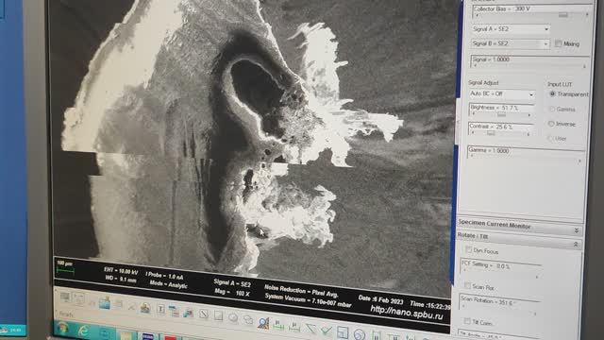The width and height of the screenshot is (604, 340).
Task: Open the Windows Start orb
Action: pyautogui.click(x=63, y=330)
